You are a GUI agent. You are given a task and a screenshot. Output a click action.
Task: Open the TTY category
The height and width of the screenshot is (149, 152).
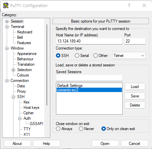click(27, 129)
